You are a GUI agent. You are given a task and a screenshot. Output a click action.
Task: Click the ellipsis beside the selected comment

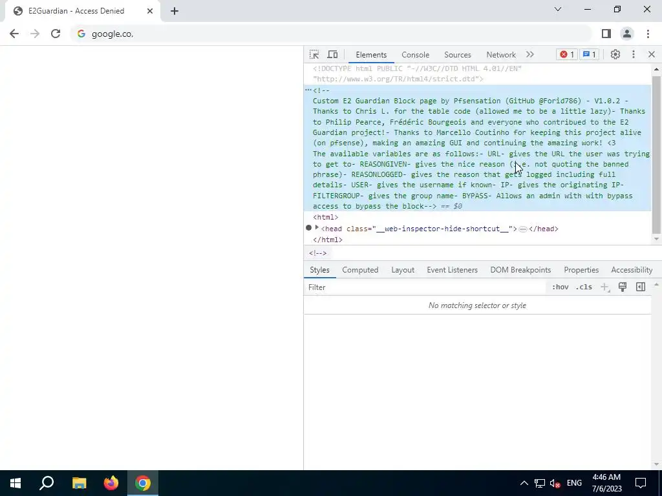point(308,90)
